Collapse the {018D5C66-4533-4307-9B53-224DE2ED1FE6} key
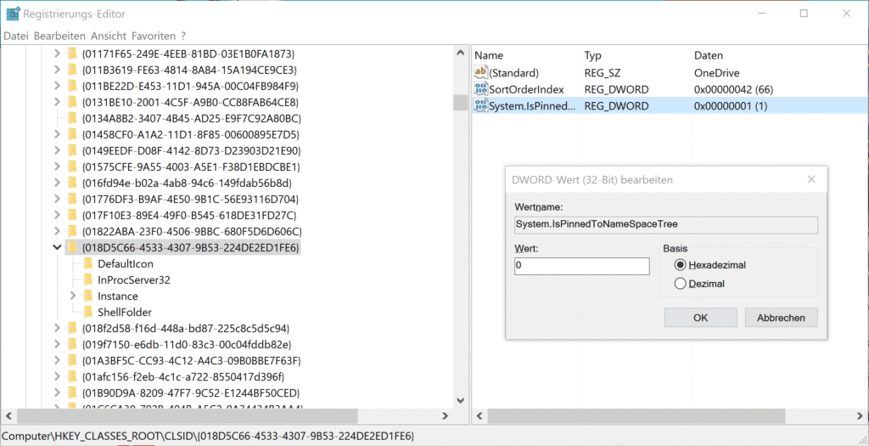This screenshot has height=446, width=869. 57,247
